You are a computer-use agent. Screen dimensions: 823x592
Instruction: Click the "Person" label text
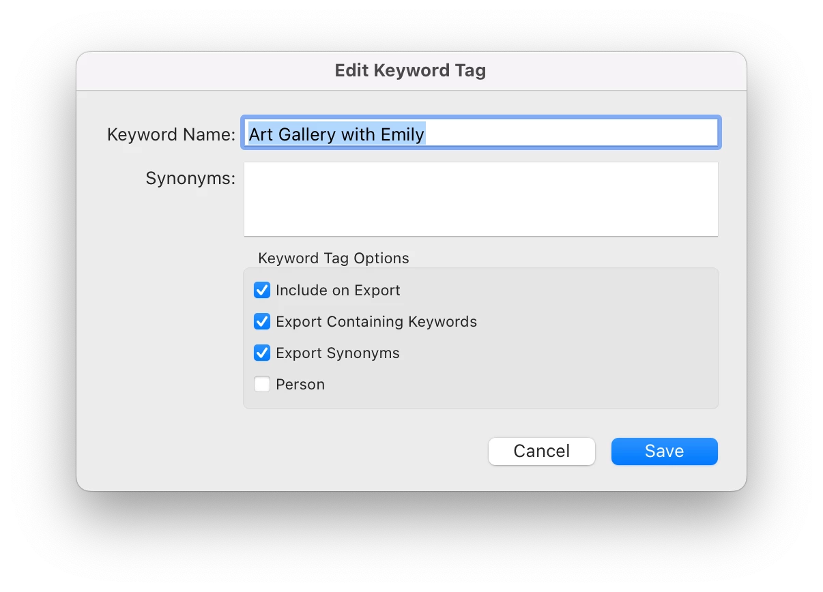pos(300,385)
